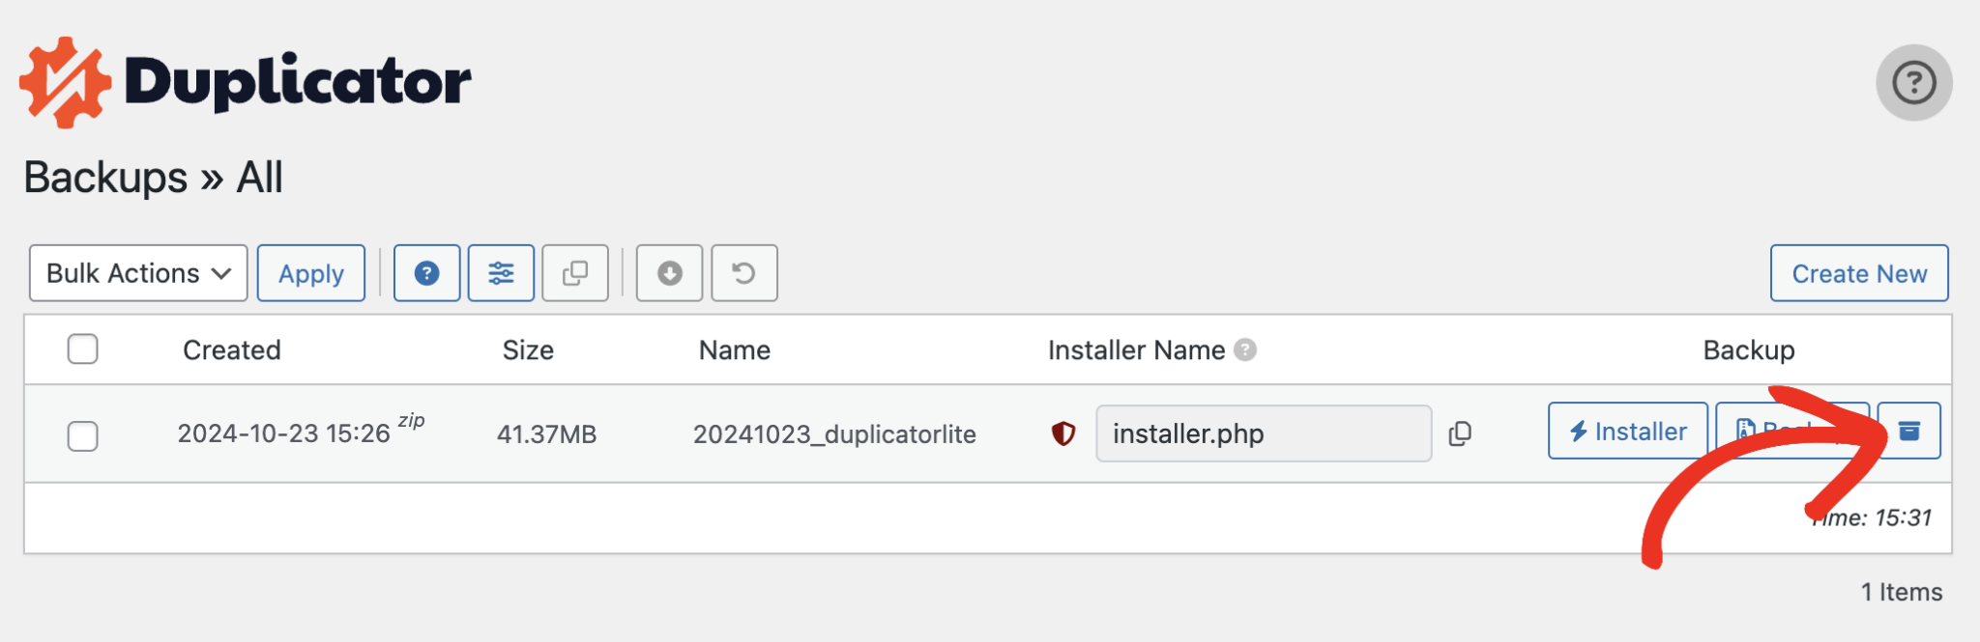Copy installer name with clipboard icon
This screenshot has width=1980, height=642.
pos(1460,433)
